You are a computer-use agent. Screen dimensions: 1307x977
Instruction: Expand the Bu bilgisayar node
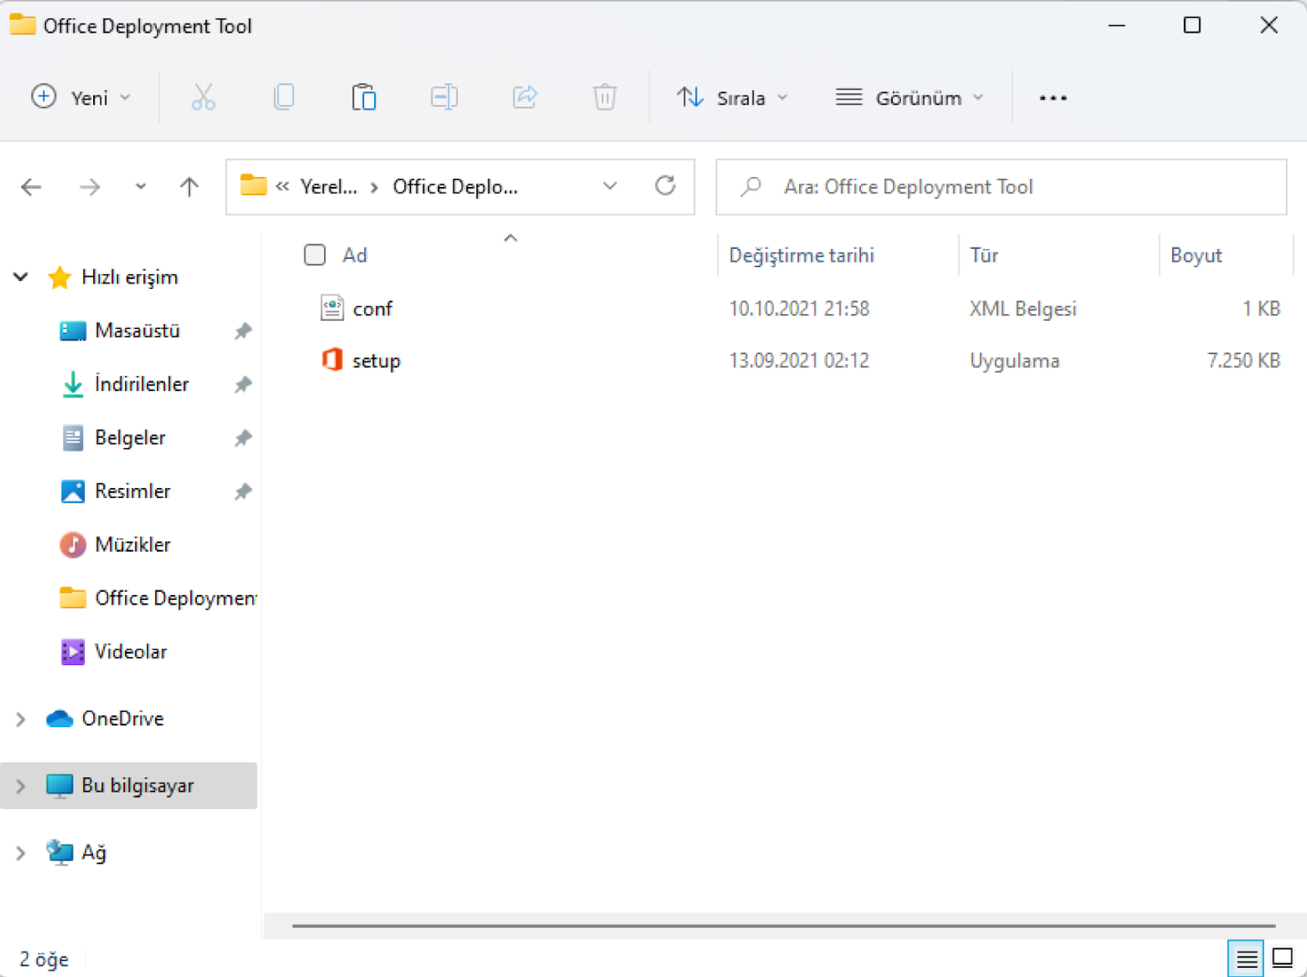point(21,785)
